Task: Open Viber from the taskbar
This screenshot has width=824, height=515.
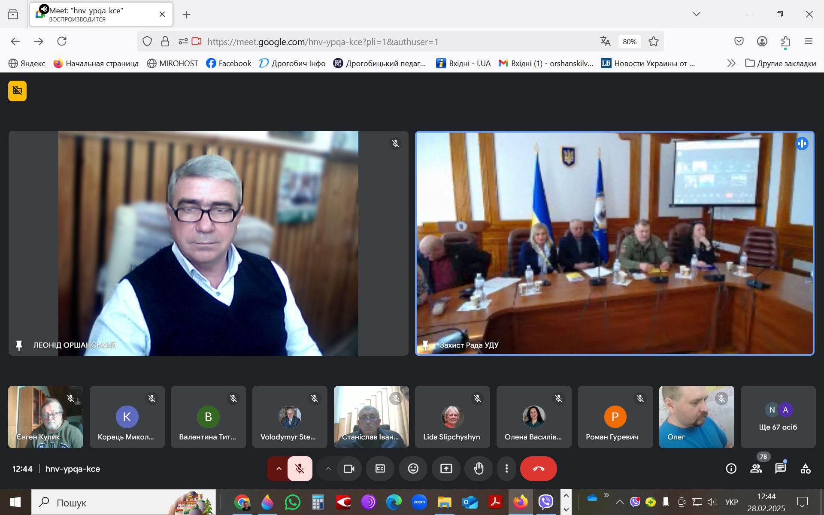Action: tap(545, 502)
